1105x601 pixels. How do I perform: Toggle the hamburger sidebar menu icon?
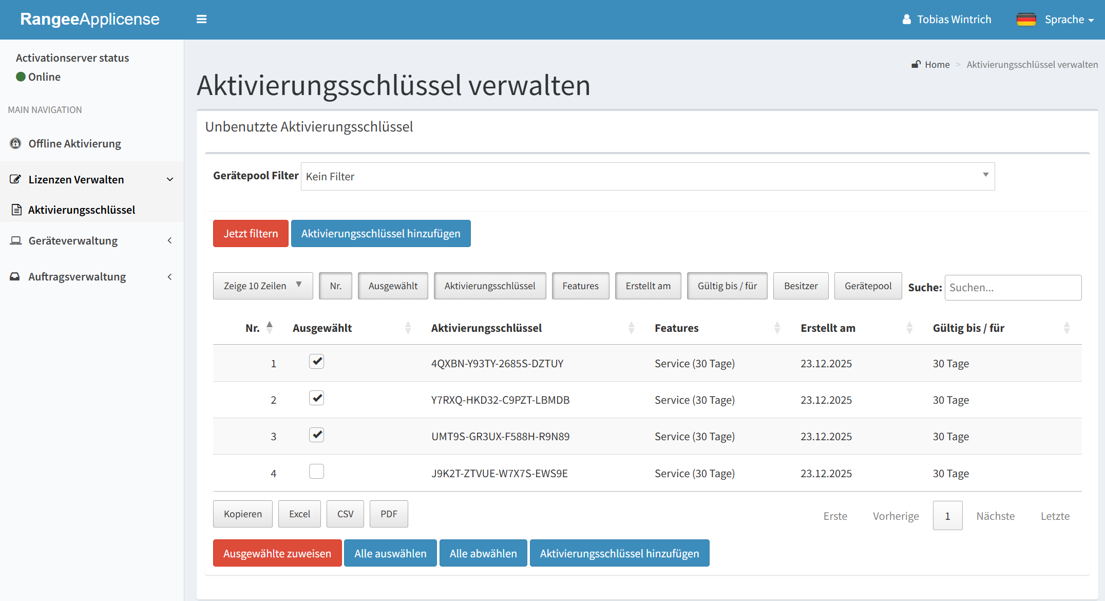click(201, 20)
